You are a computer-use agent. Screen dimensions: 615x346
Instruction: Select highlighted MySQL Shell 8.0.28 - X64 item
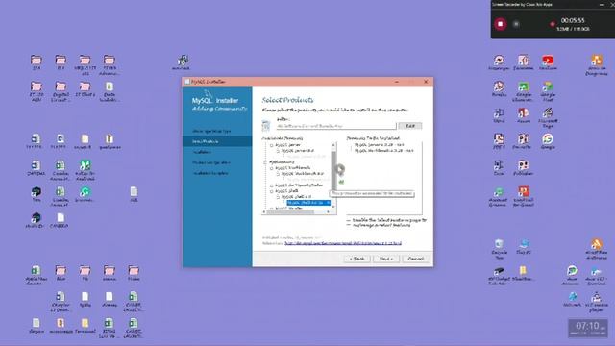pos(308,203)
